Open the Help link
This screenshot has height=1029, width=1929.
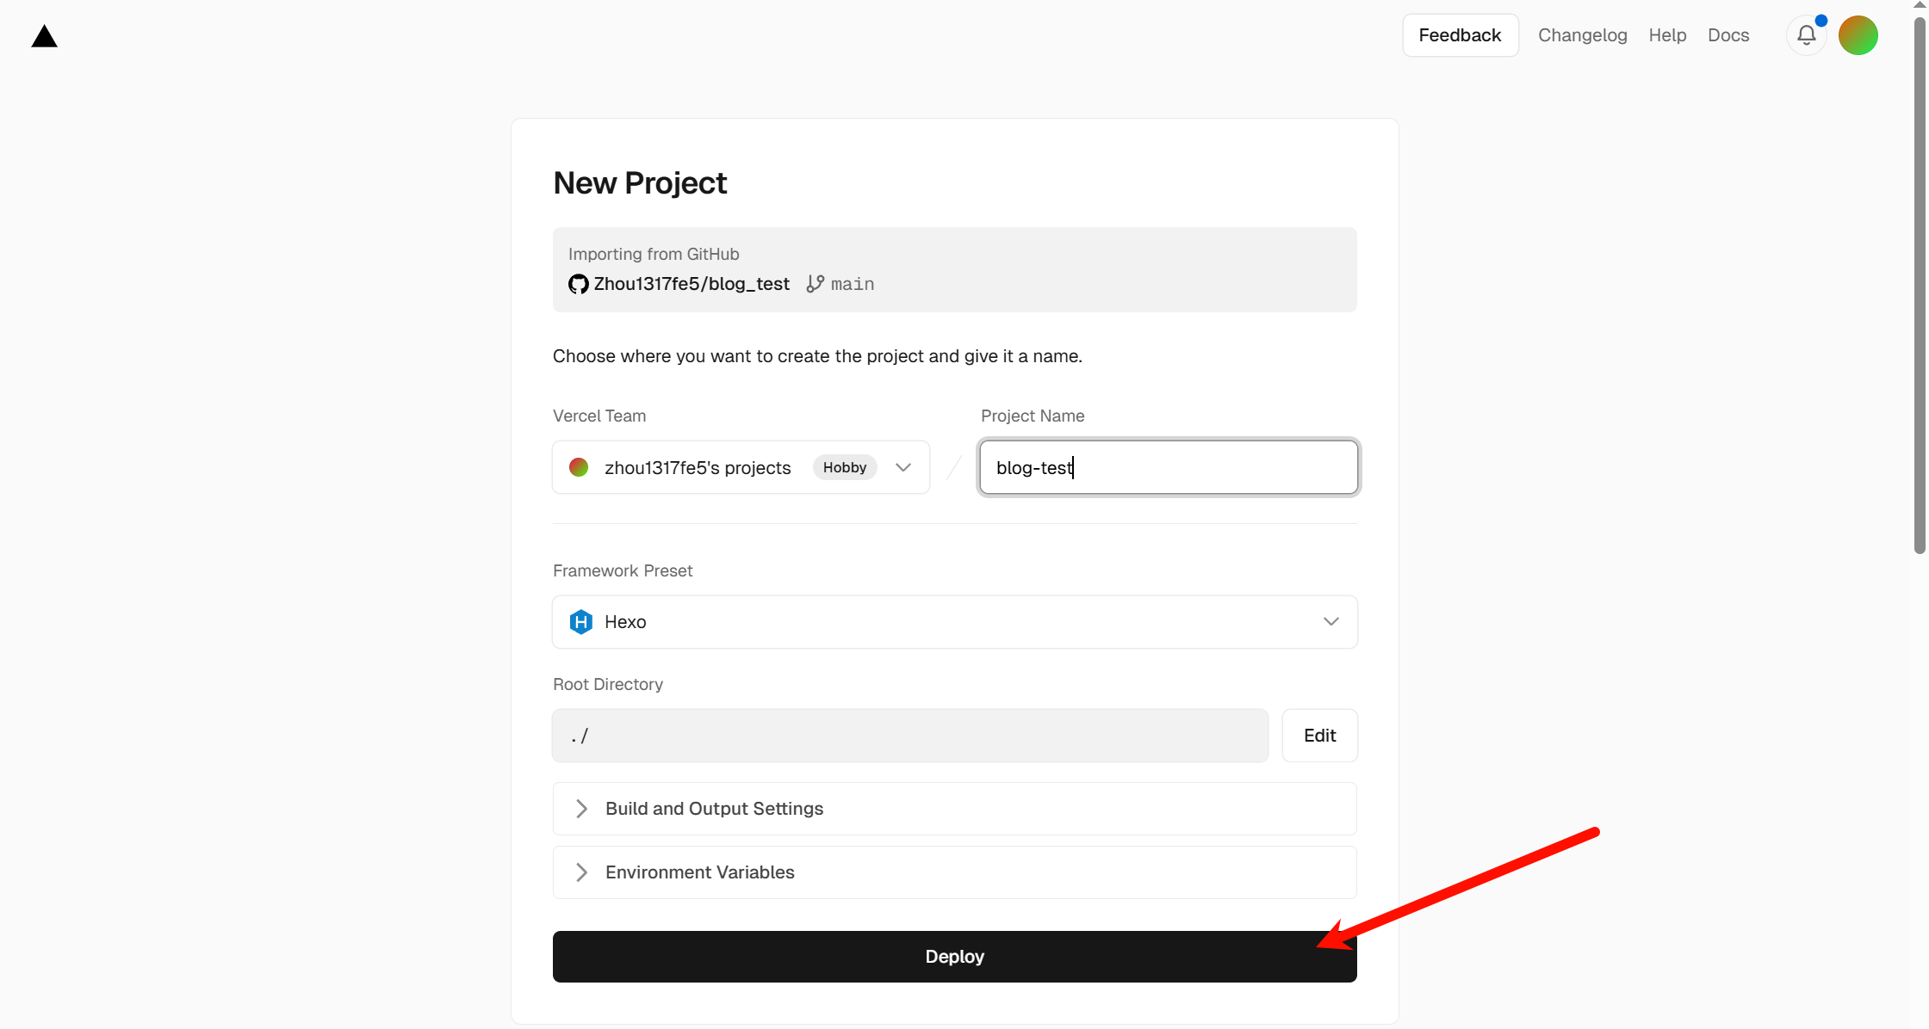1667,35
